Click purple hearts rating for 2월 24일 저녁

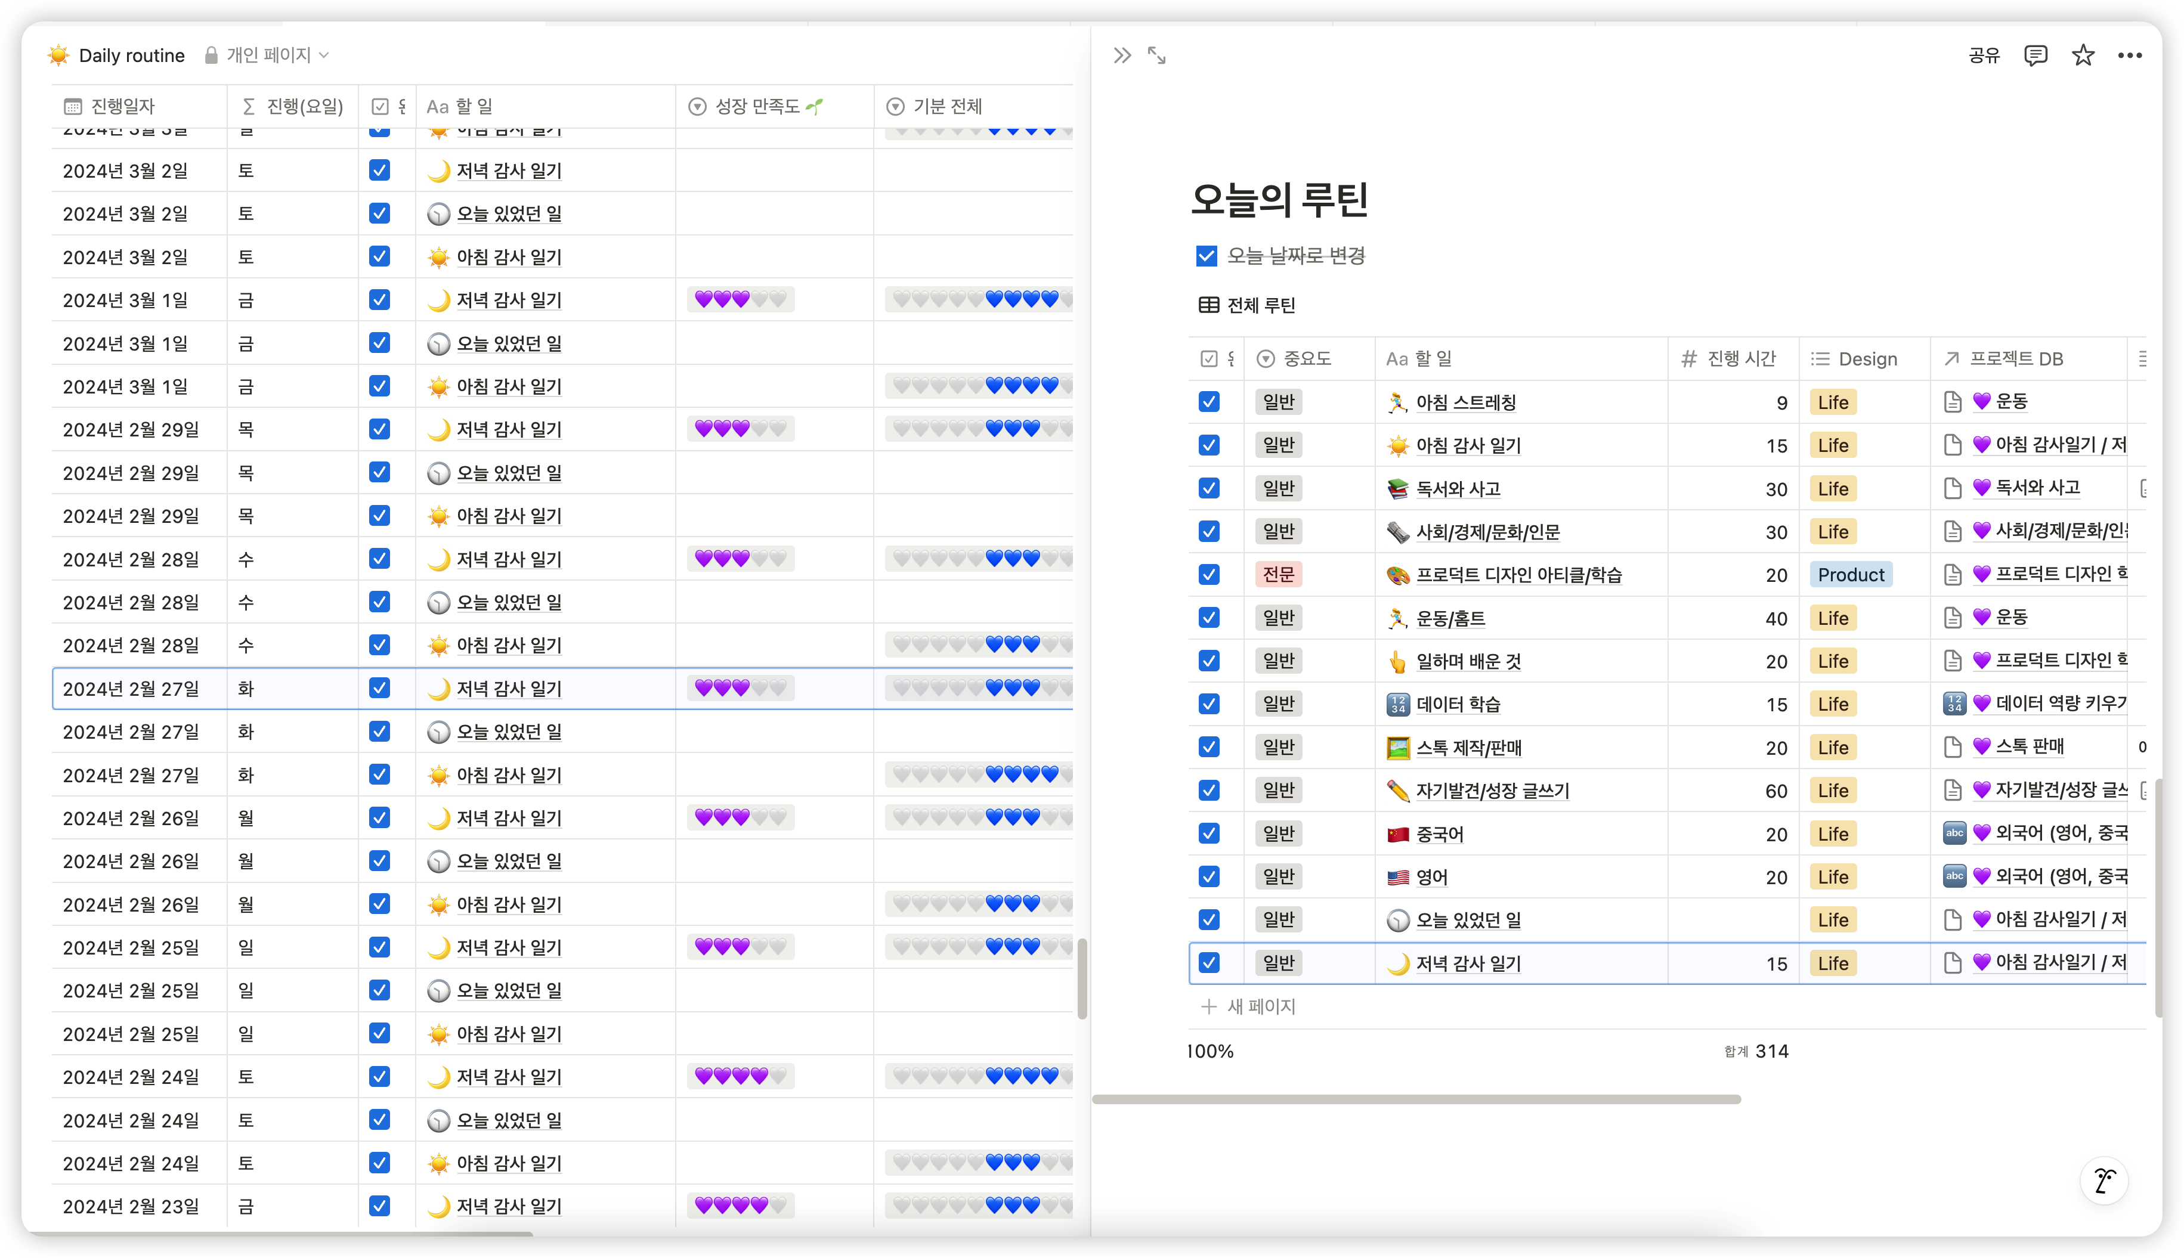pyautogui.click(x=741, y=1077)
